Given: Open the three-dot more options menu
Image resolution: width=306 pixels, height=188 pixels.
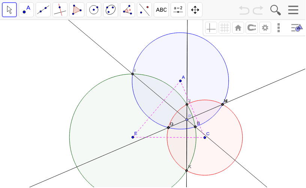Looking at the screenshot, I should (x=278, y=28).
